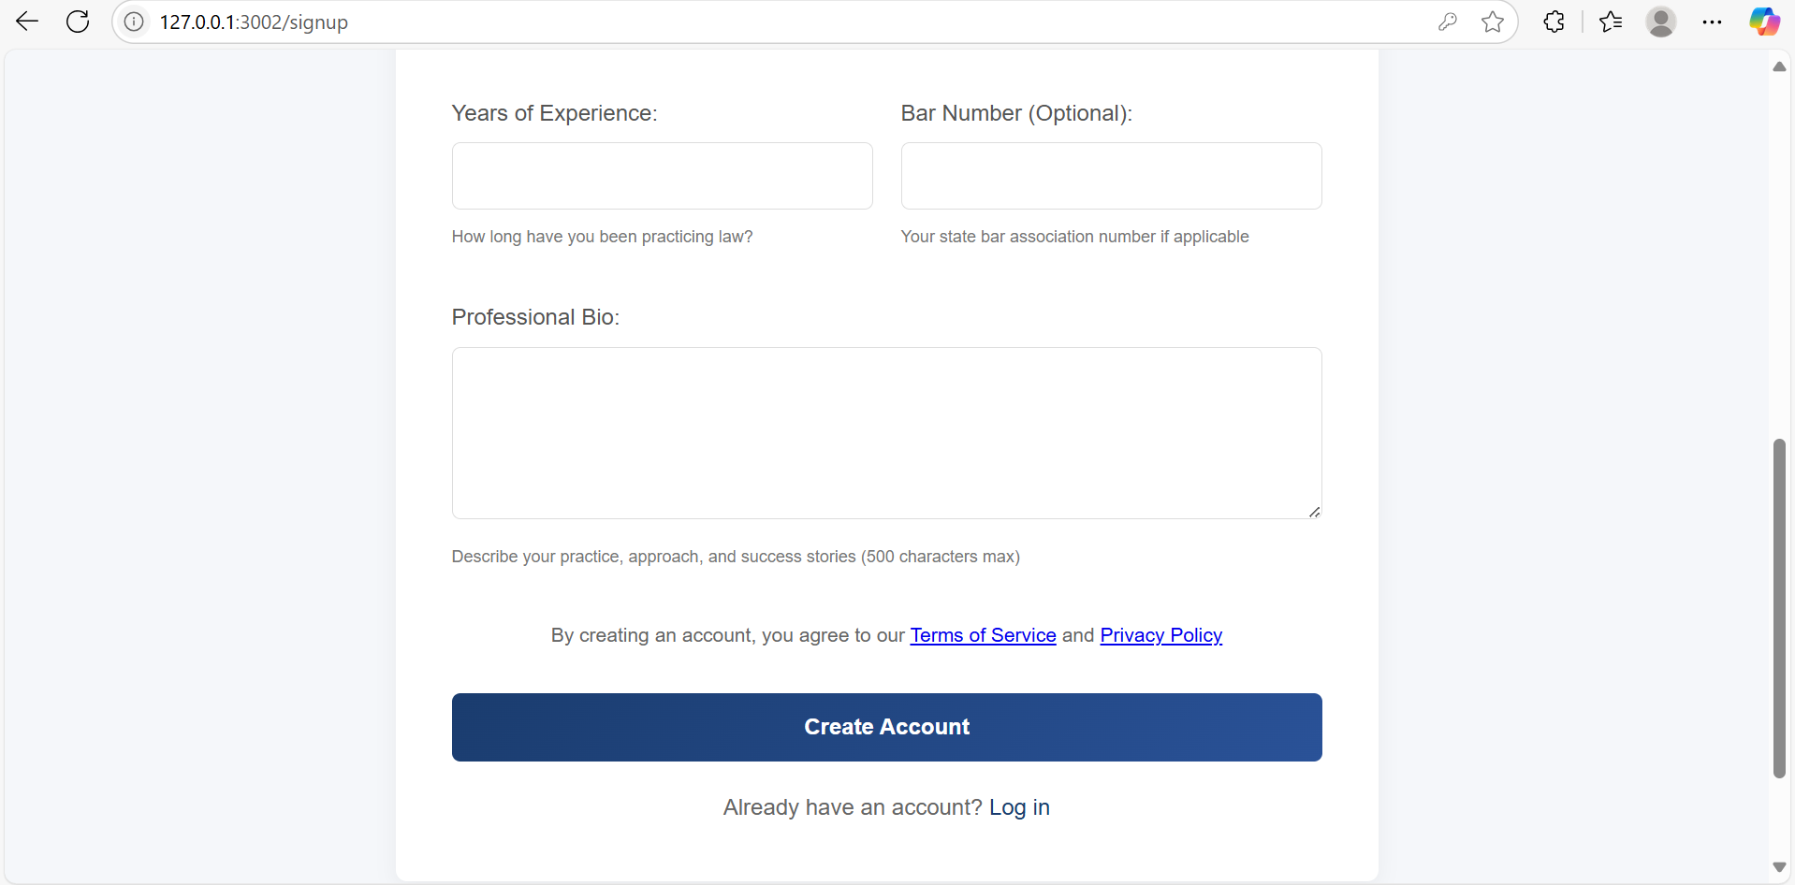Image resolution: width=1795 pixels, height=885 pixels.
Task: Focus the Years of Experience field
Action: coord(662,176)
